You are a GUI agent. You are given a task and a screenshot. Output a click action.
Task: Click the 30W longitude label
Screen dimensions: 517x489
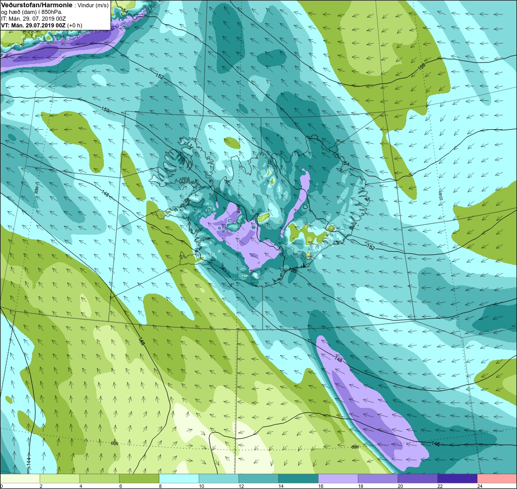pos(36,190)
